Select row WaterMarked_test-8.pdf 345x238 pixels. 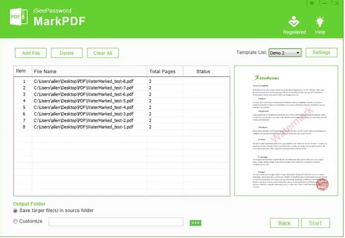pyautogui.click(x=121, y=81)
